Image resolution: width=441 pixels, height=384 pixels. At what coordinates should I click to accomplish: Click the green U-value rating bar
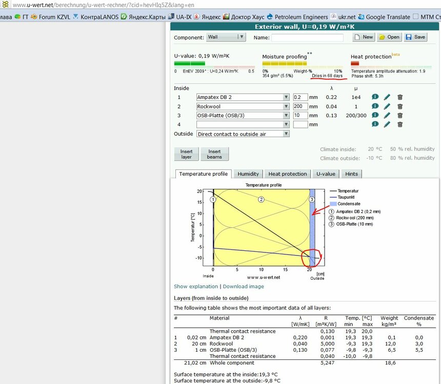coord(190,63)
